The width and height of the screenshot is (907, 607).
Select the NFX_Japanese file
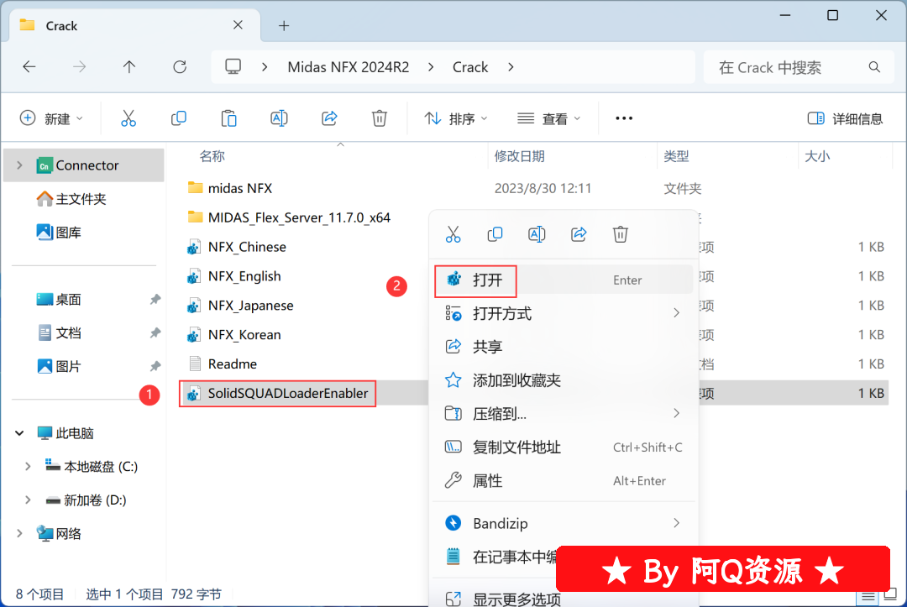(x=250, y=306)
